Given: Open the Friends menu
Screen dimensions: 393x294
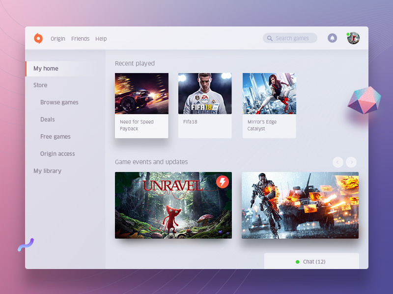Looking at the screenshot, I should coord(80,39).
